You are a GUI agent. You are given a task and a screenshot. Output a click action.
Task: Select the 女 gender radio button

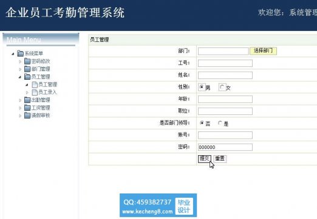[x=222, y=87]
